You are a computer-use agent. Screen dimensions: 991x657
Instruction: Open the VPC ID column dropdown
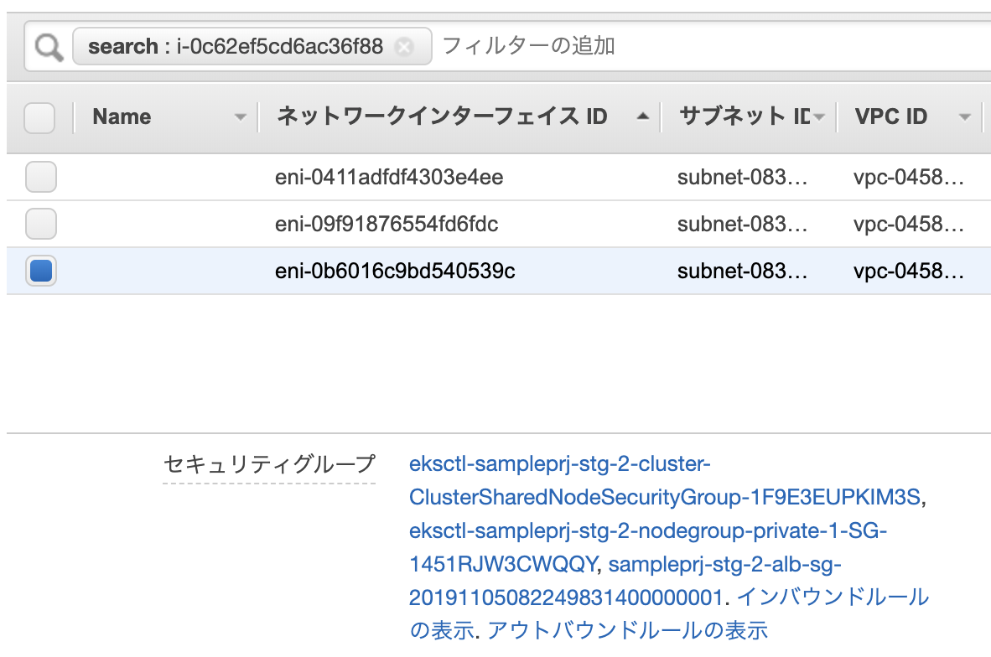pos(962,117)
